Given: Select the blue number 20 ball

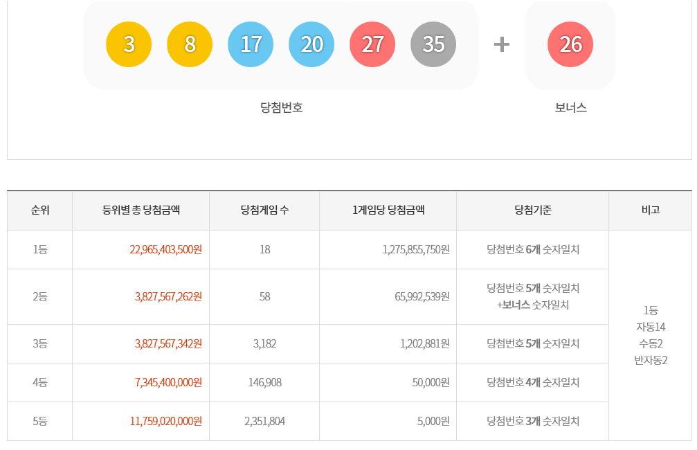Looking at the screenshot, I should tap(311, 44).
